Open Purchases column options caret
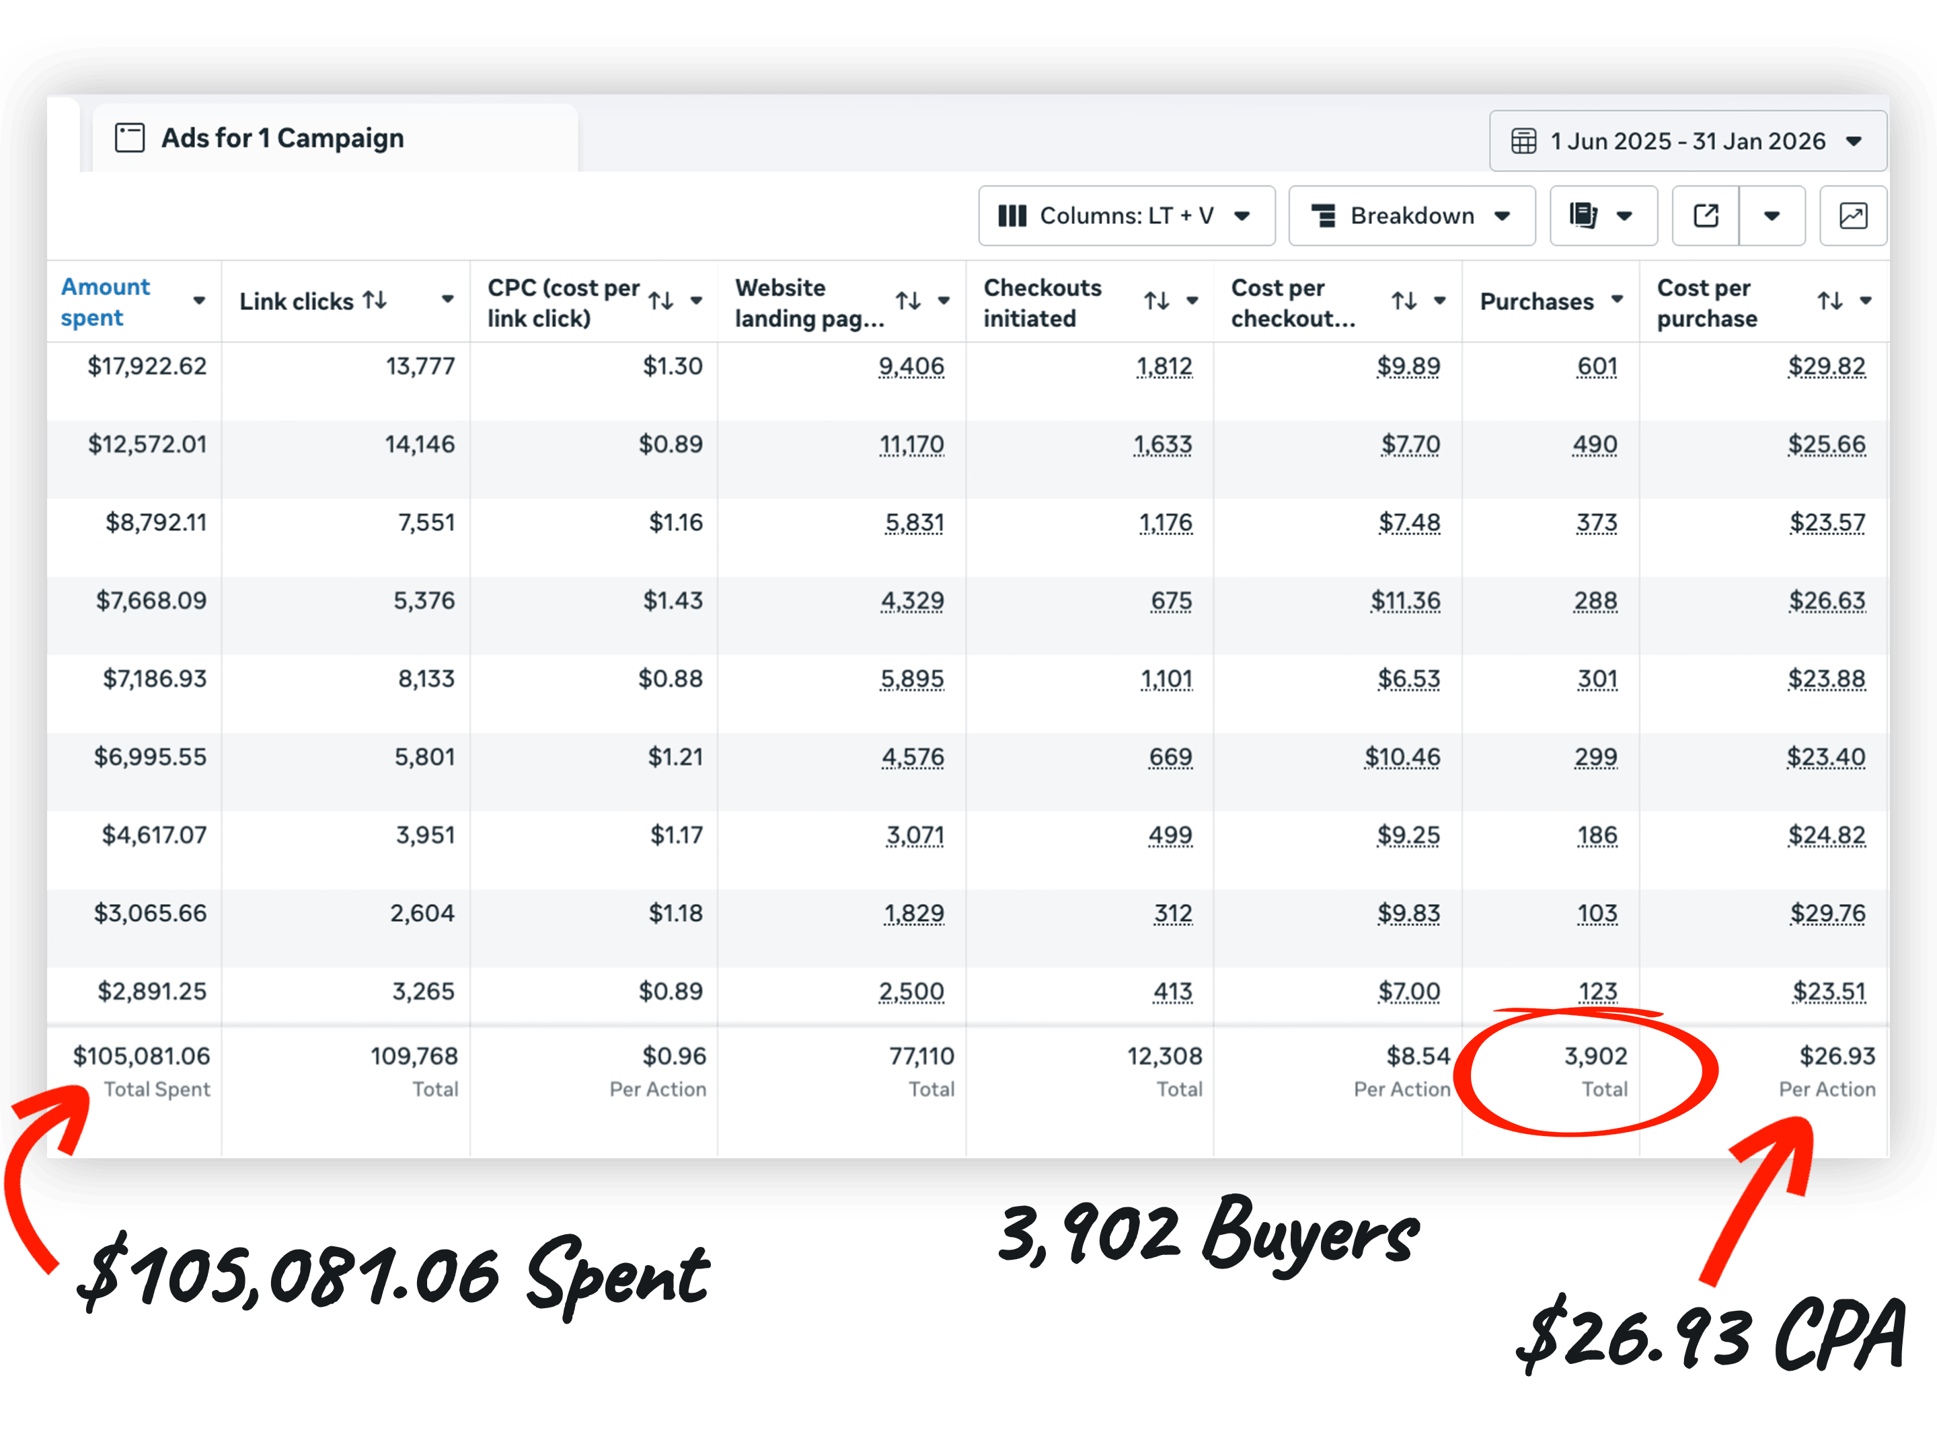 pyautogui.click(x=1616, y=300)
